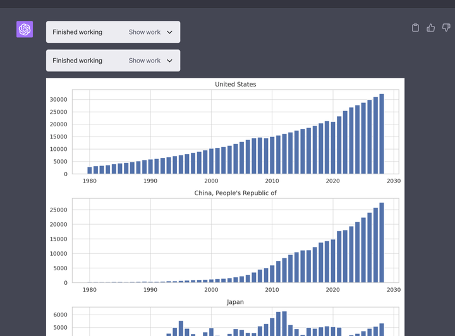Screen dimensions: 455x336
Task: Click the tallest bar in the China chart
Action: coord(382,243)
